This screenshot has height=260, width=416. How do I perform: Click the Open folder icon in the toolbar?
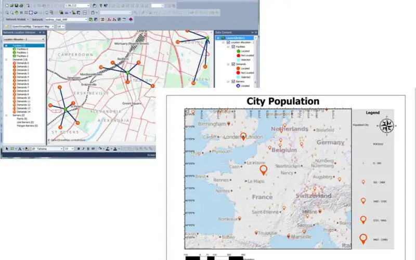11,6
